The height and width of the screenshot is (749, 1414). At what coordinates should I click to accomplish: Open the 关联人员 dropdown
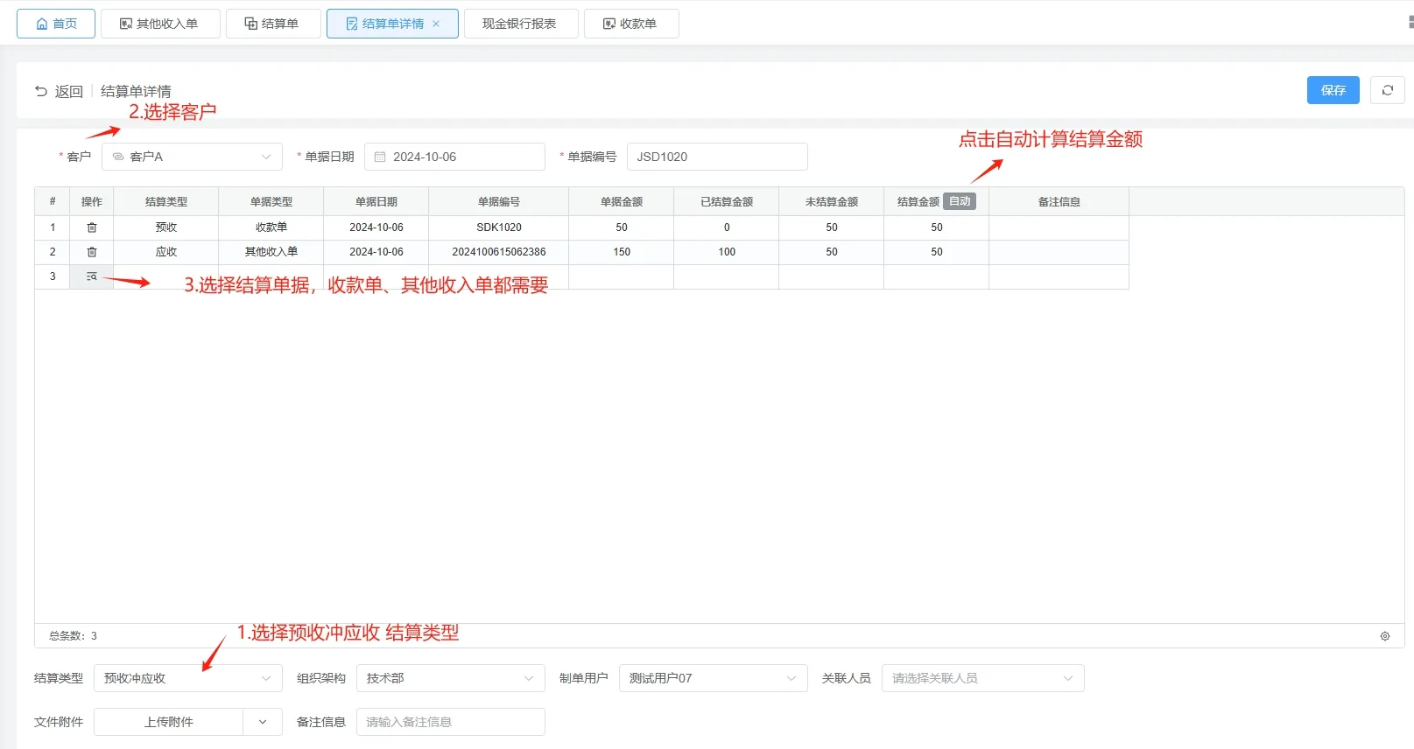(983, 678)
